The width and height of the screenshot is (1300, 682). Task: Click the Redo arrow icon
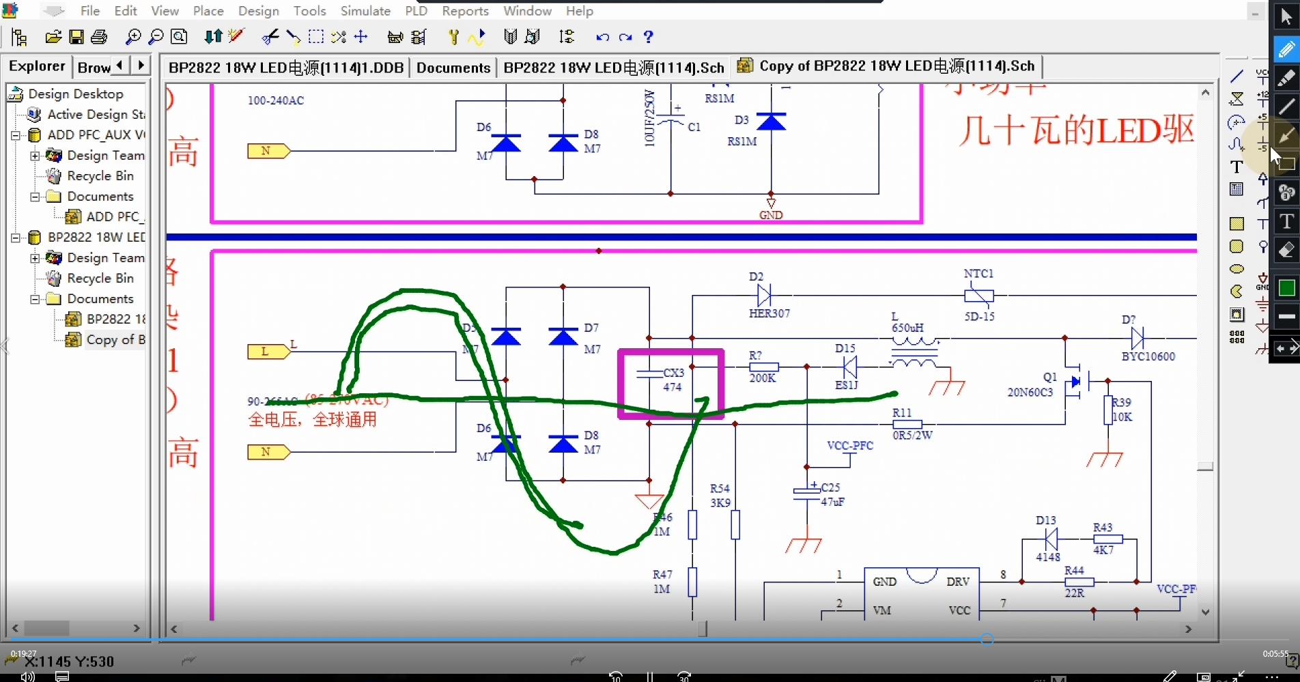pos(625,37)
